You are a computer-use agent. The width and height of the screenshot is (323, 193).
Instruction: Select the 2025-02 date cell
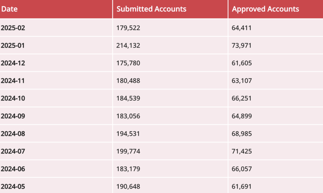point(13,28)
